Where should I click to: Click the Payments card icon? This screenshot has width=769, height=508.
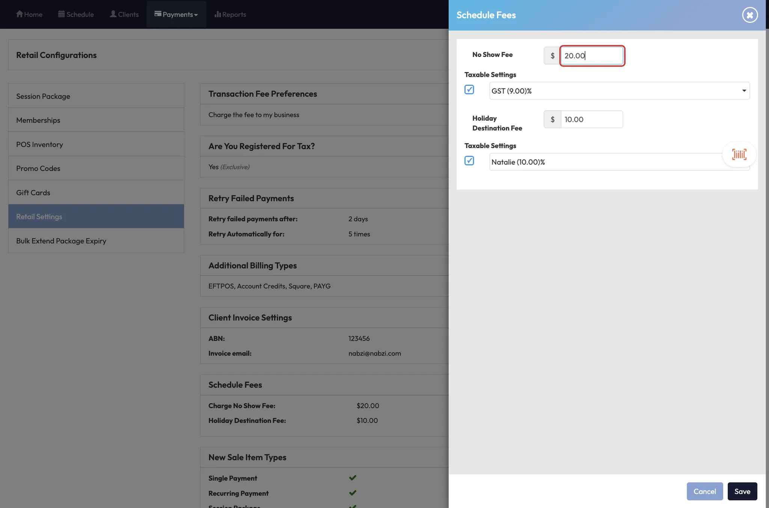coord(158,14)
